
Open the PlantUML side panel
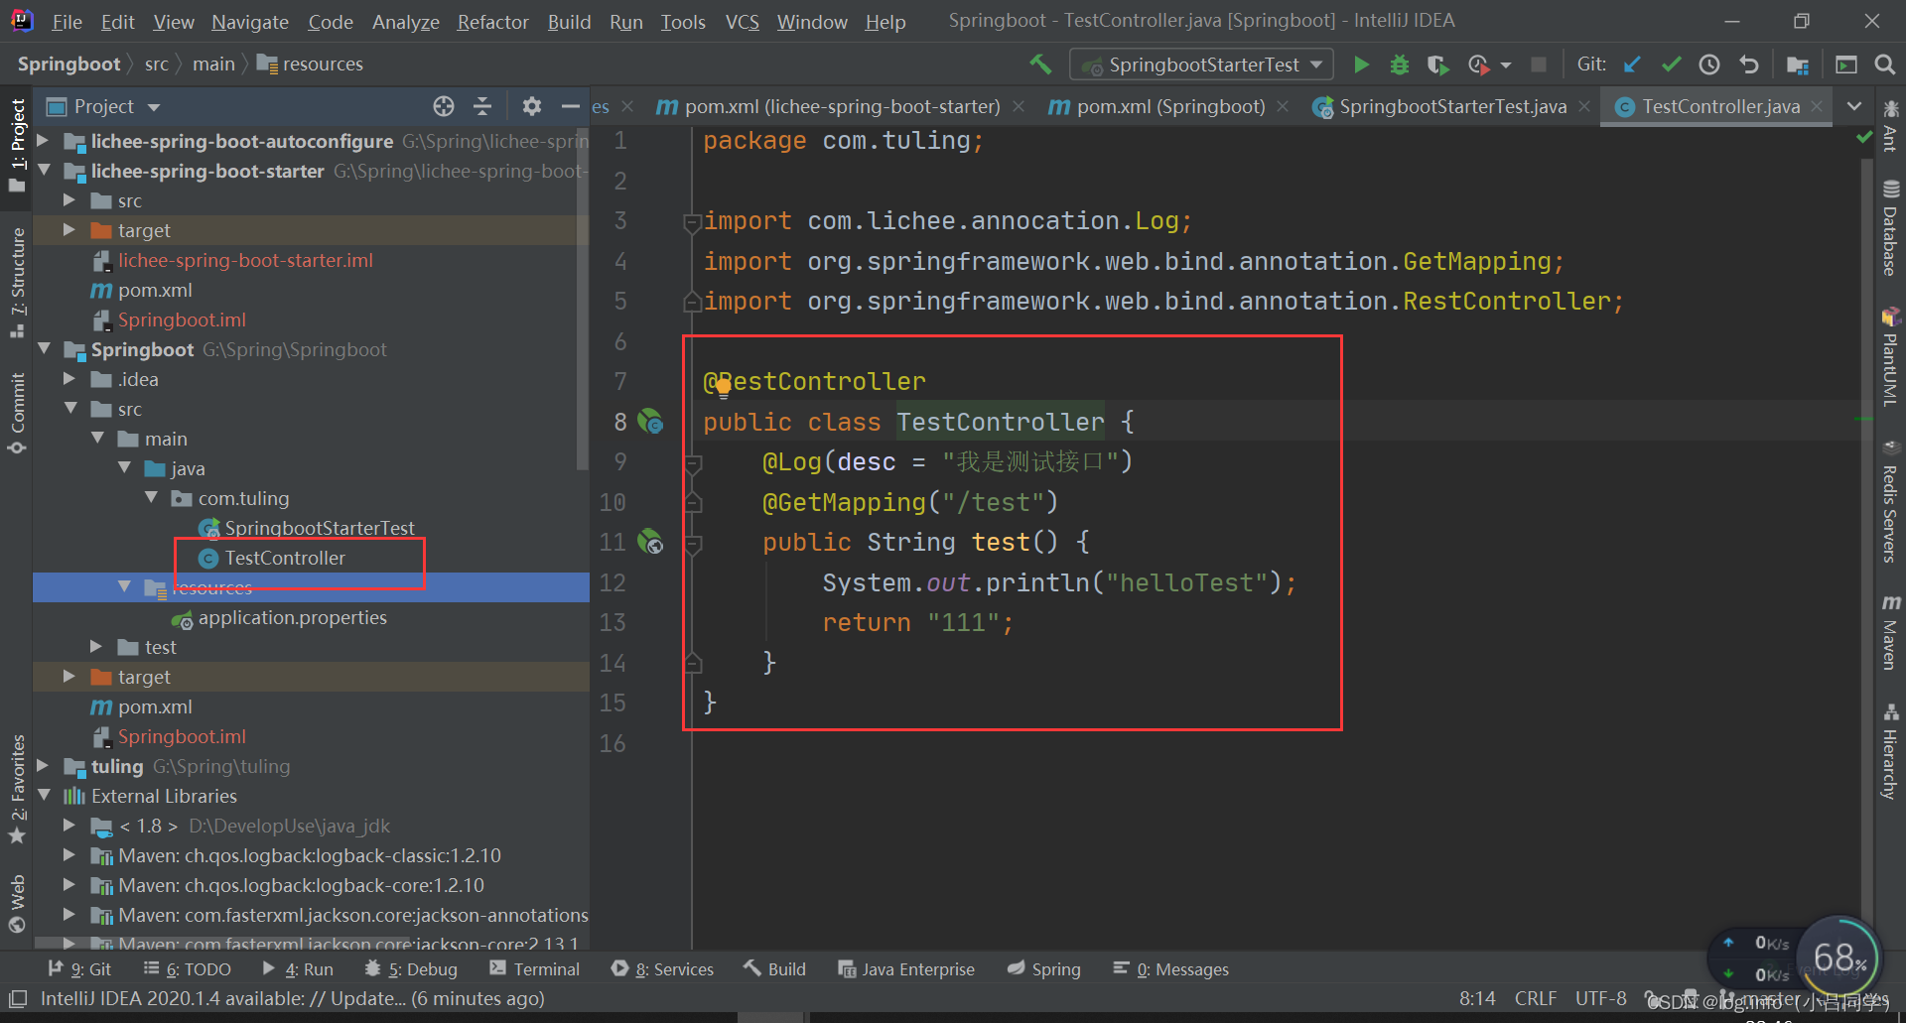click(x=1890, y=359)
